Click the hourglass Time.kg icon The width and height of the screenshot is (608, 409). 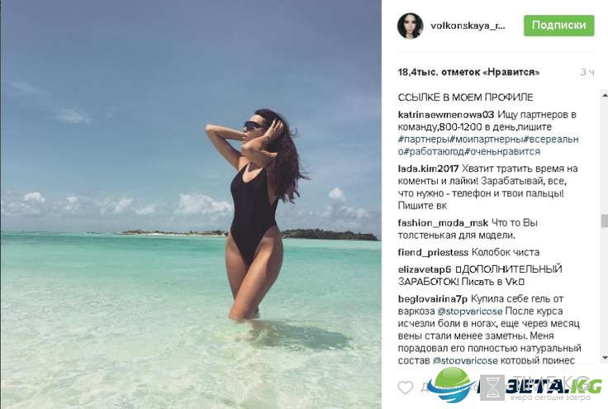[492, 387]
